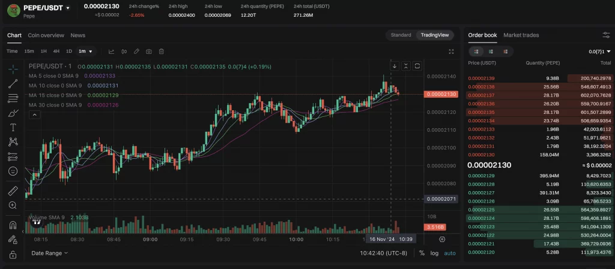Select the 1H time interval
Viewport: 615px width, 269px height.
pos(43,51)
